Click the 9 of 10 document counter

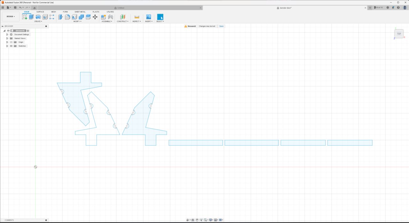(378, 8)
